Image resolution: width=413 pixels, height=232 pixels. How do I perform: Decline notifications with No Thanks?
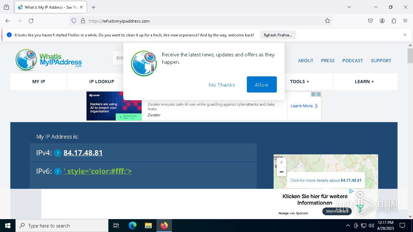(222, 85)
